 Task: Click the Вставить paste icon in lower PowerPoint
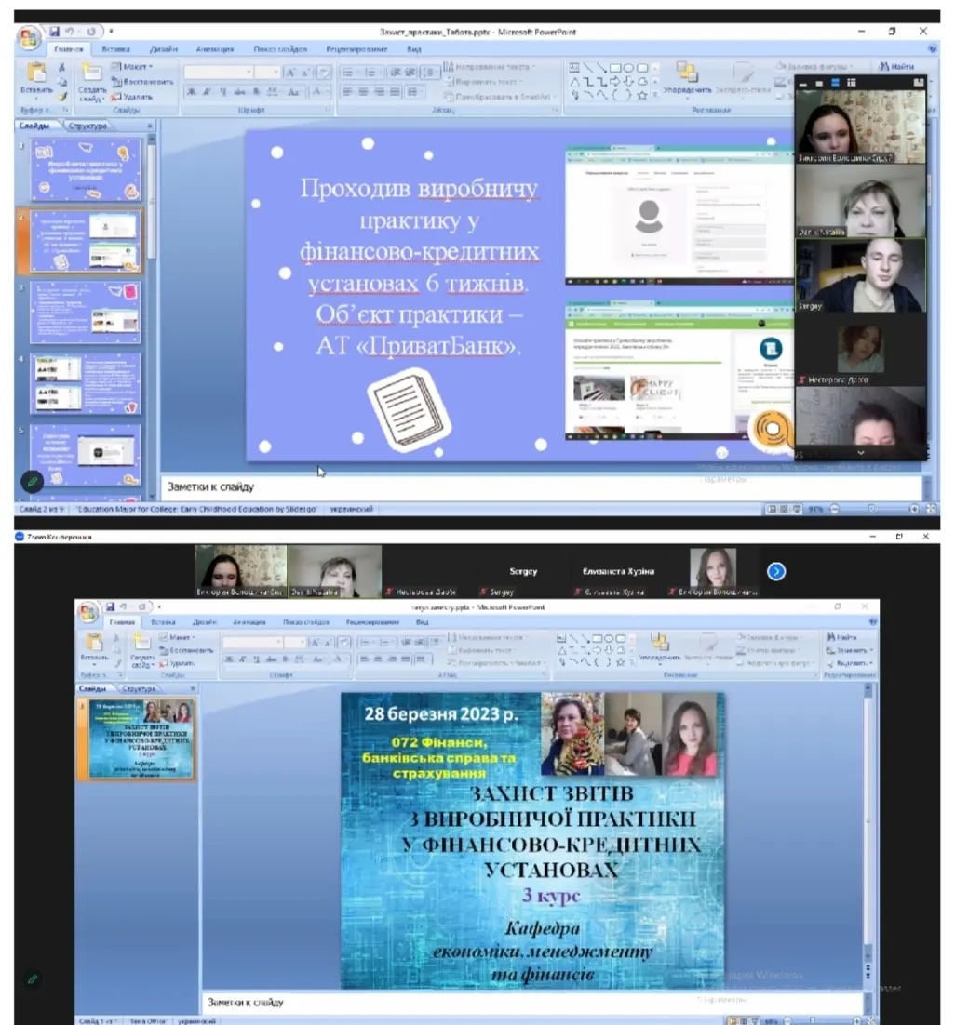(x=94, y=643)
